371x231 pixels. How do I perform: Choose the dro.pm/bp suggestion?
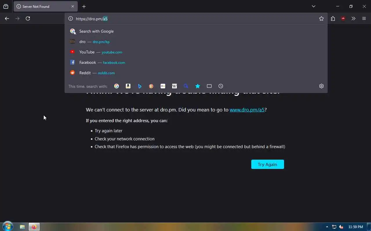(x=196, y=42)
